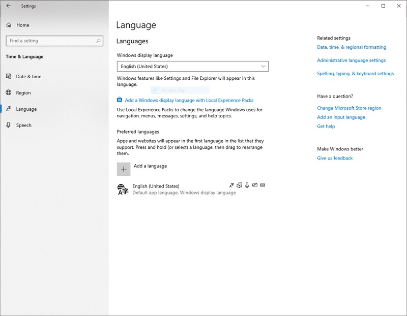Go to Region settings

(23, 93)
